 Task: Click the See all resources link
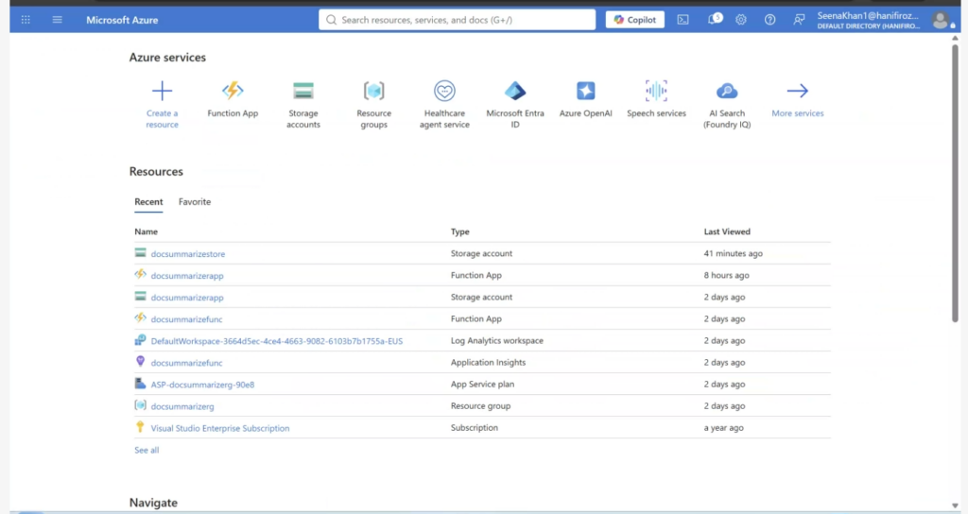(147, 450)
